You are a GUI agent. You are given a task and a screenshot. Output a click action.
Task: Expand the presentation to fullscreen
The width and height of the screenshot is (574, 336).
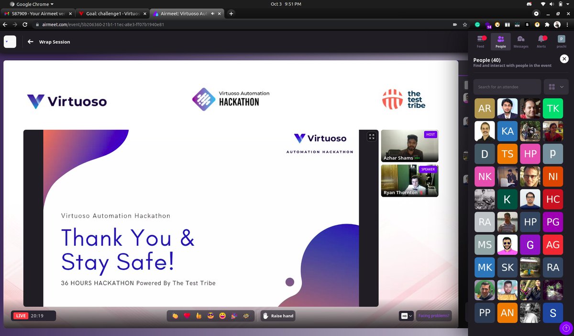tap(372, 137)
